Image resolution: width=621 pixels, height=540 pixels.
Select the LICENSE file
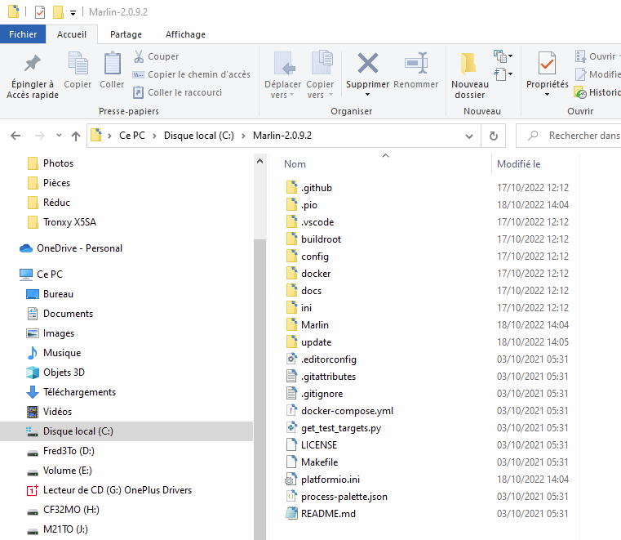coord(319,445)
